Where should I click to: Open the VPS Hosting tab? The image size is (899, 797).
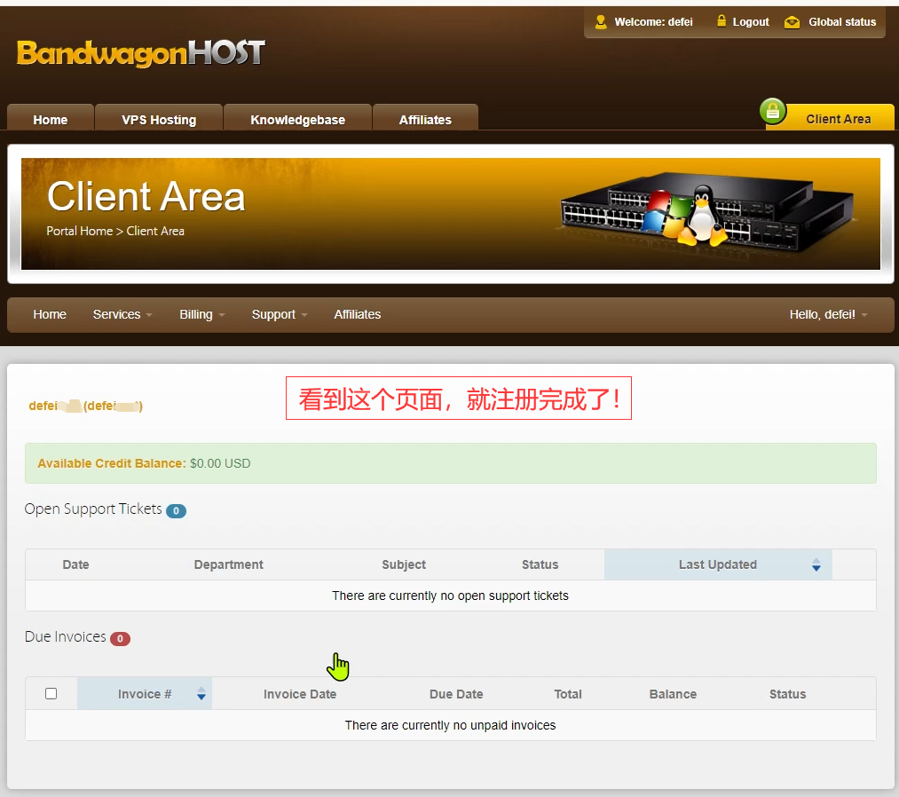pos(159,118)
